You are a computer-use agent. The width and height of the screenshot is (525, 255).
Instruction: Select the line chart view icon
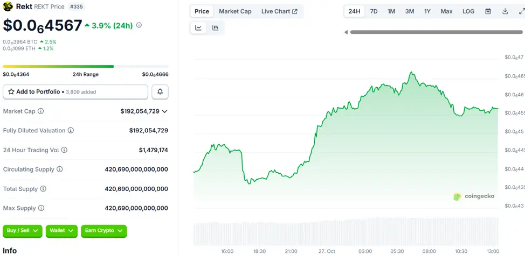[x=198, y=28]
